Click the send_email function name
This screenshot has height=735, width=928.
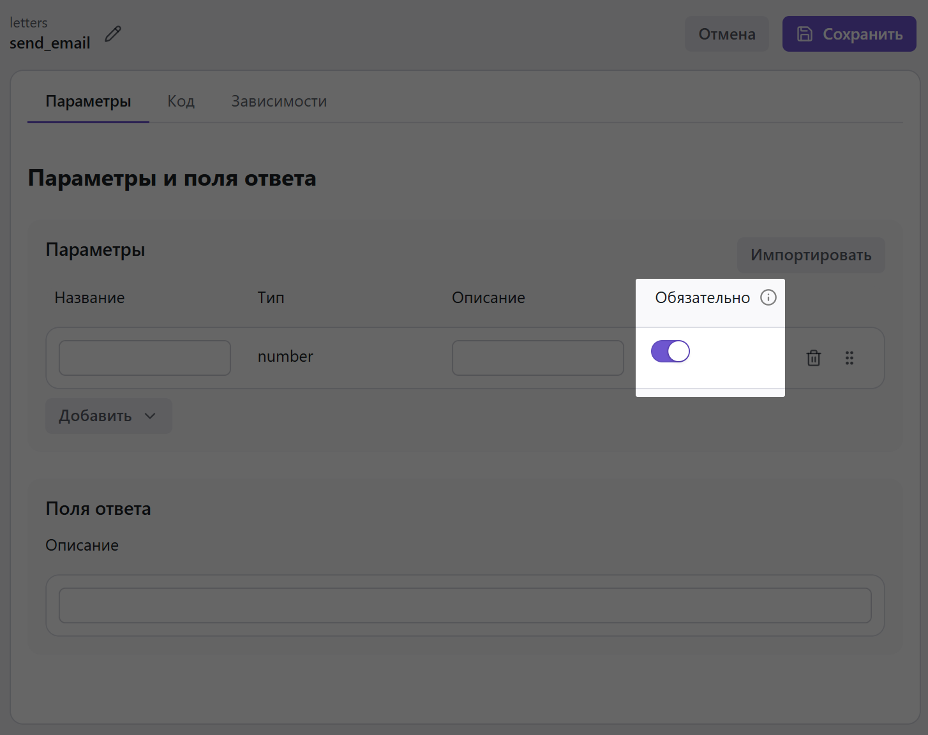tap(50, 43)
